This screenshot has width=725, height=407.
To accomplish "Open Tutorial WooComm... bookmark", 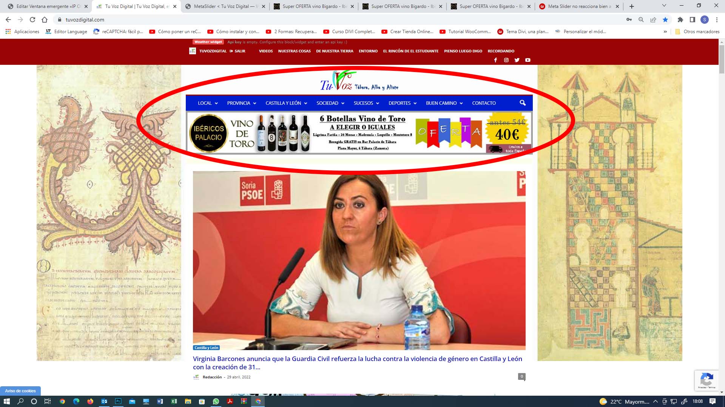I will 466,32.
